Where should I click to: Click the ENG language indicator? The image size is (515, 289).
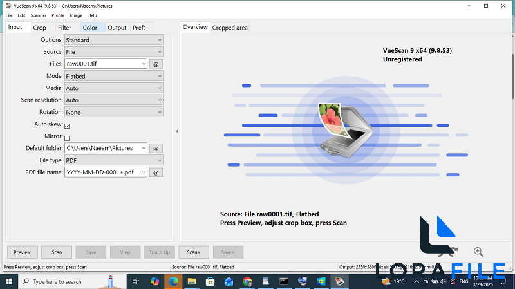[x=464, y=281]
